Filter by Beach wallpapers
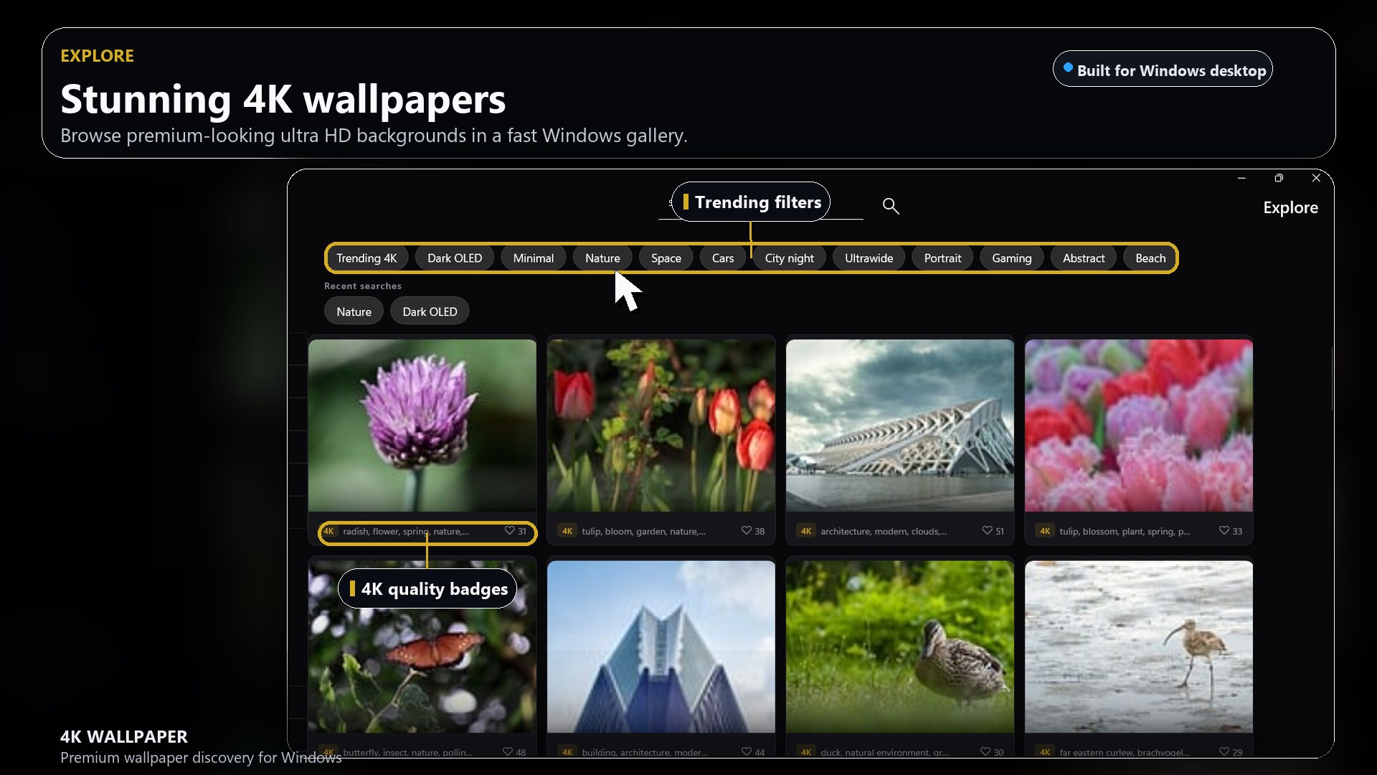 point(1150,258)
